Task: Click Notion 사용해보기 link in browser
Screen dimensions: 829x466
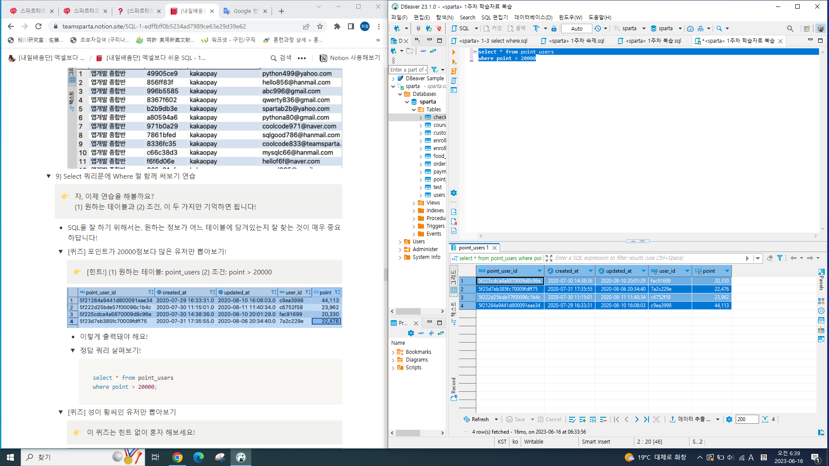Action: [350, 58]
